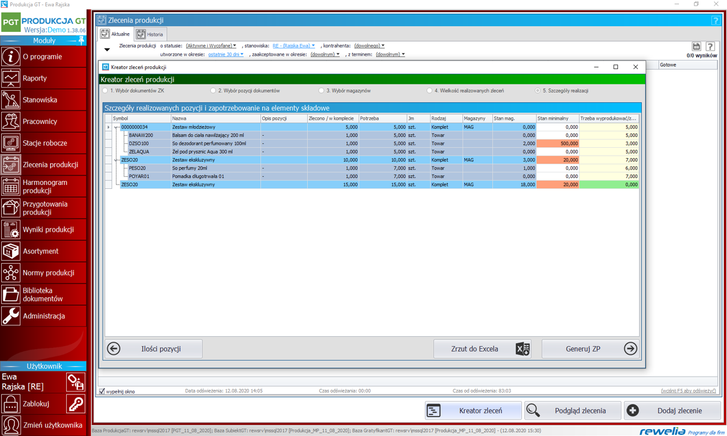Click the Stanowiska sidebar icon
Screen dimensions: 727x436
click(11, 100)
